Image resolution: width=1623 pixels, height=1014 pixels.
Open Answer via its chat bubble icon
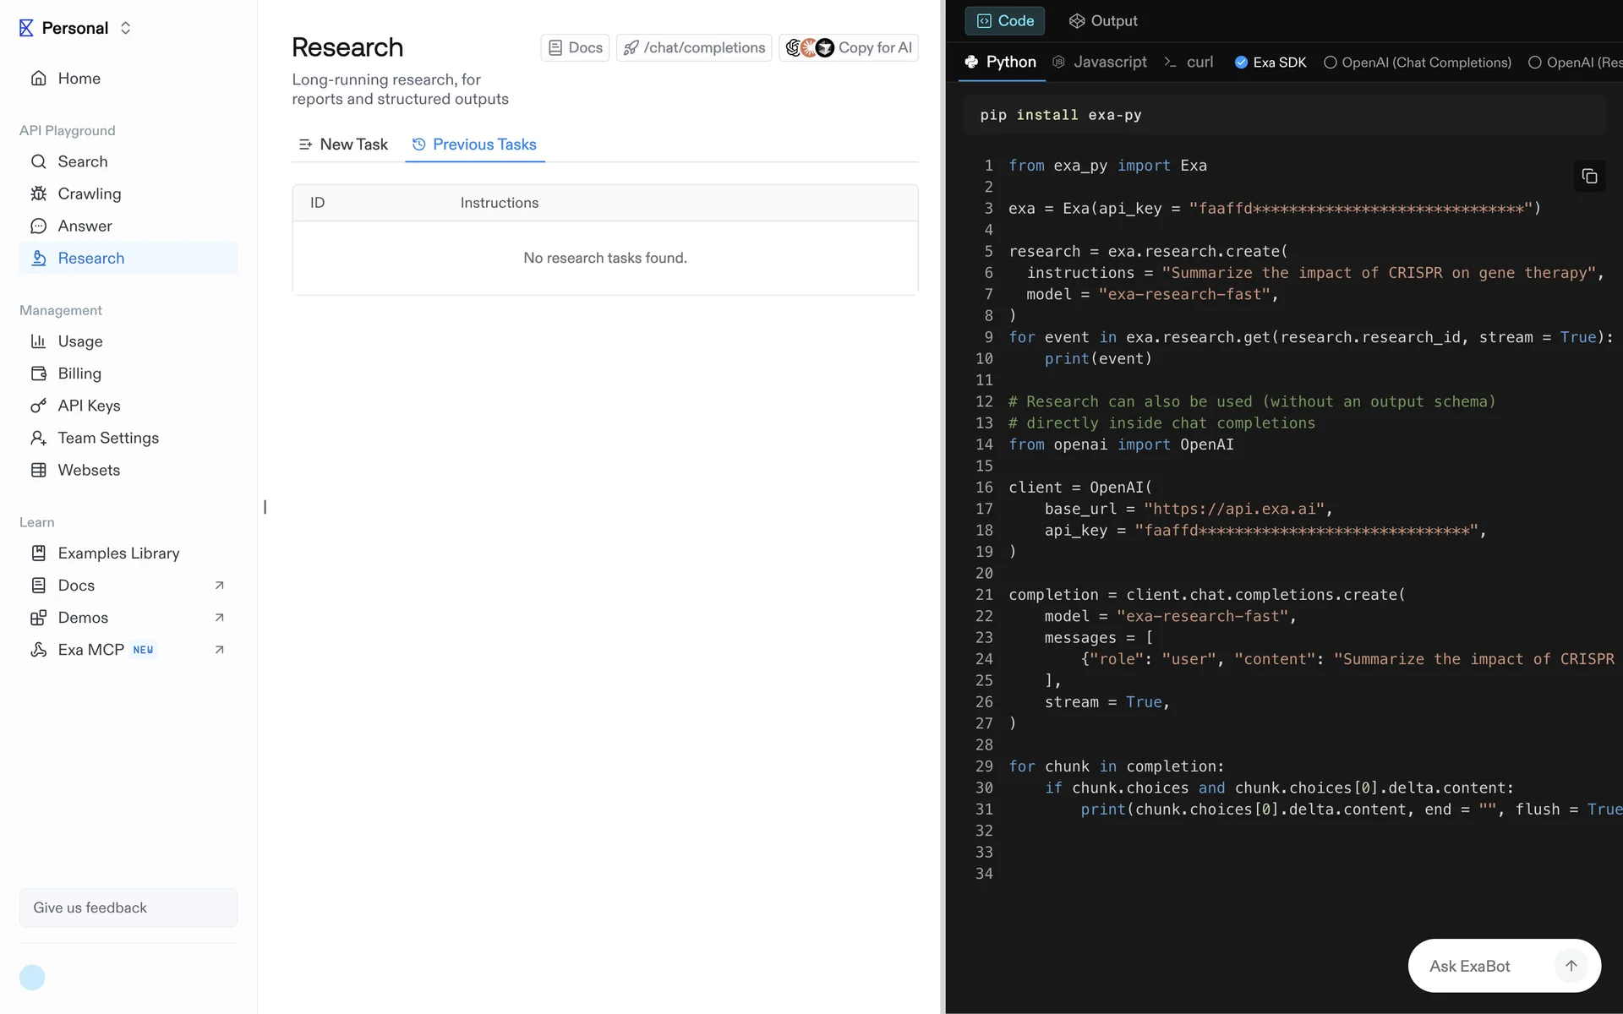point(38,226)
